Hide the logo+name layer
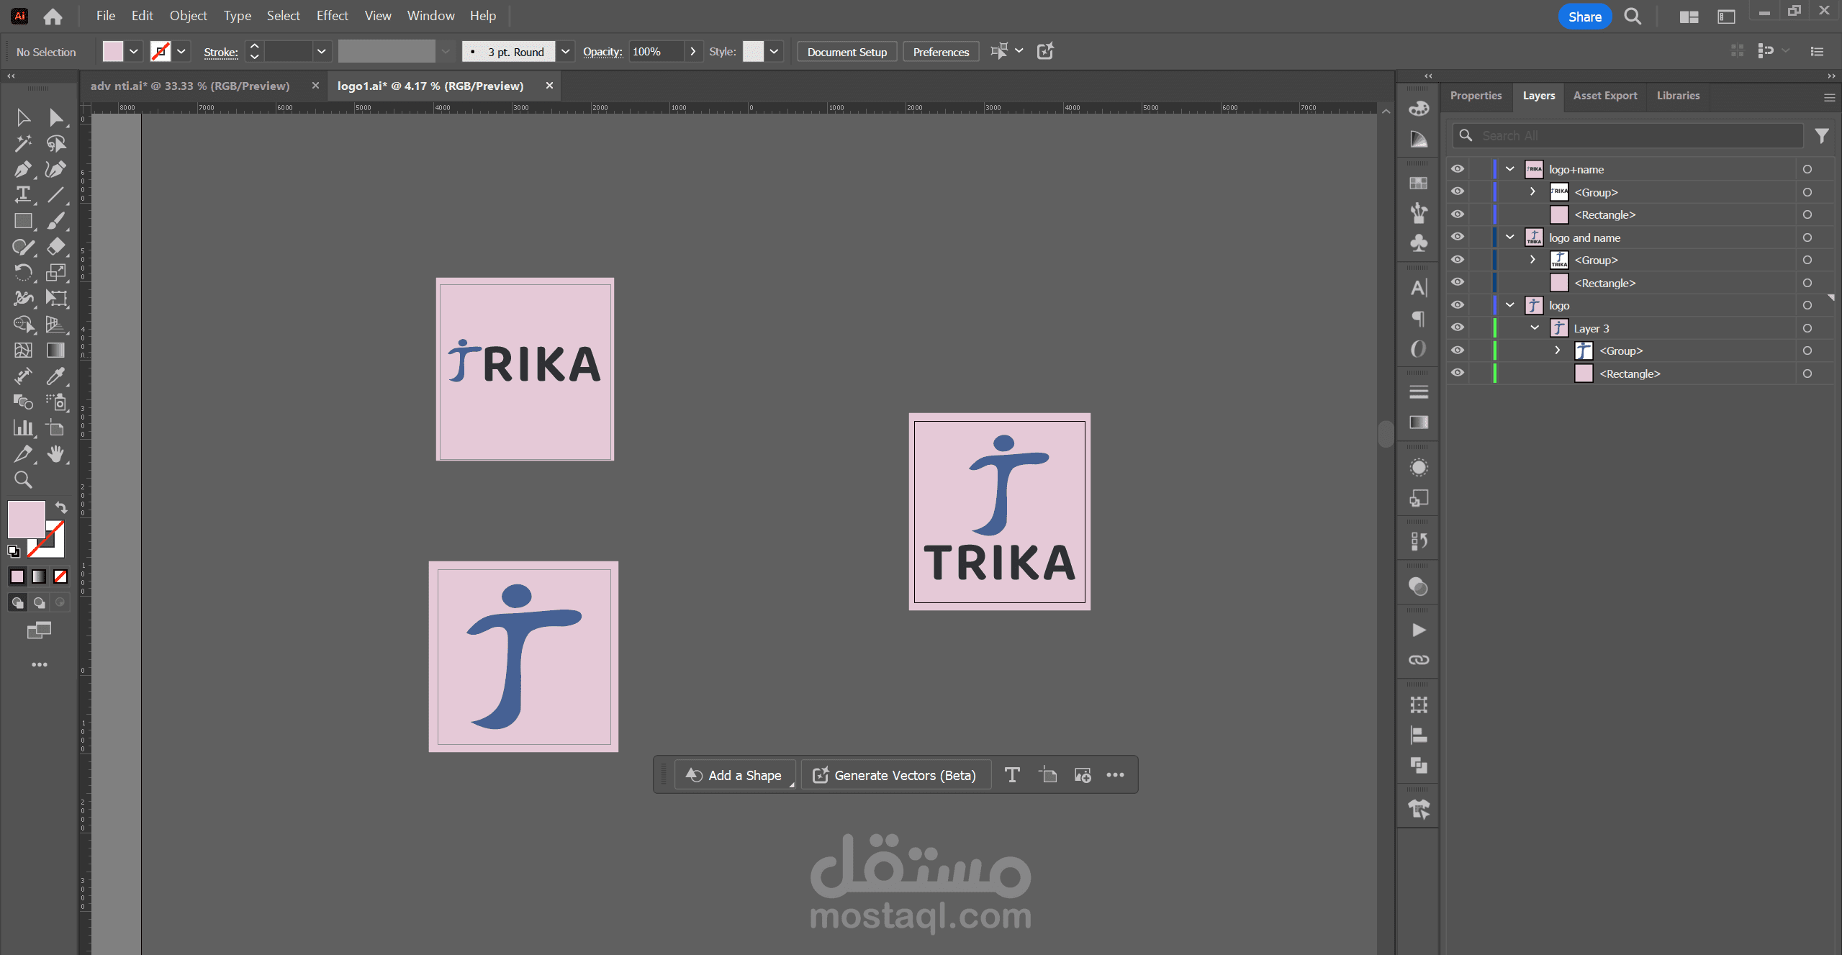 tap(1458, 169)
